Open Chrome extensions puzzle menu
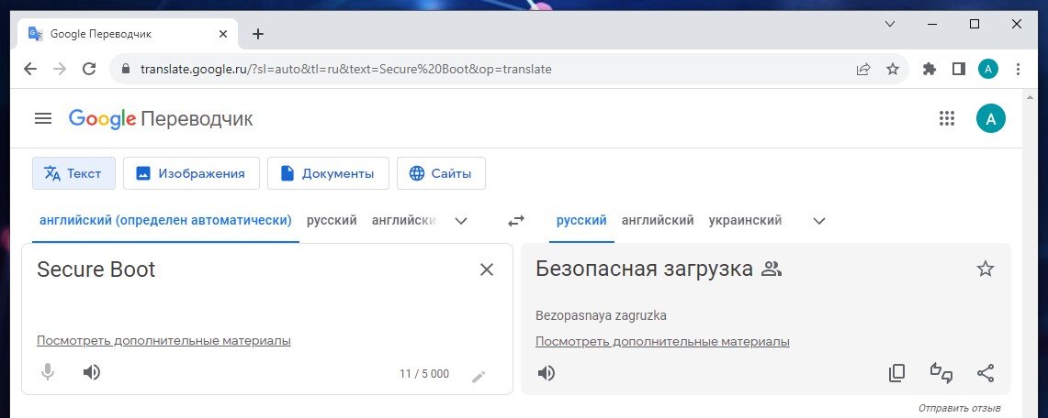Viewport: 1048px width, 418px height. pyautogui.click(x=929, y=69)
